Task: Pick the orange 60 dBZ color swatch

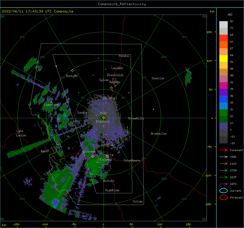Action: (223, 45)
